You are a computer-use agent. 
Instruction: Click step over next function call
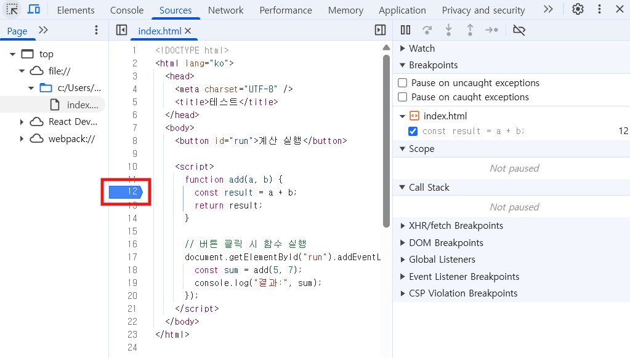click(427, 30)
